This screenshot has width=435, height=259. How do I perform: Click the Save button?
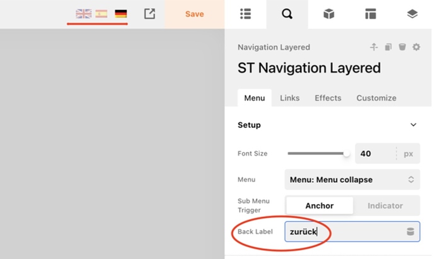(x=194, y=14)
